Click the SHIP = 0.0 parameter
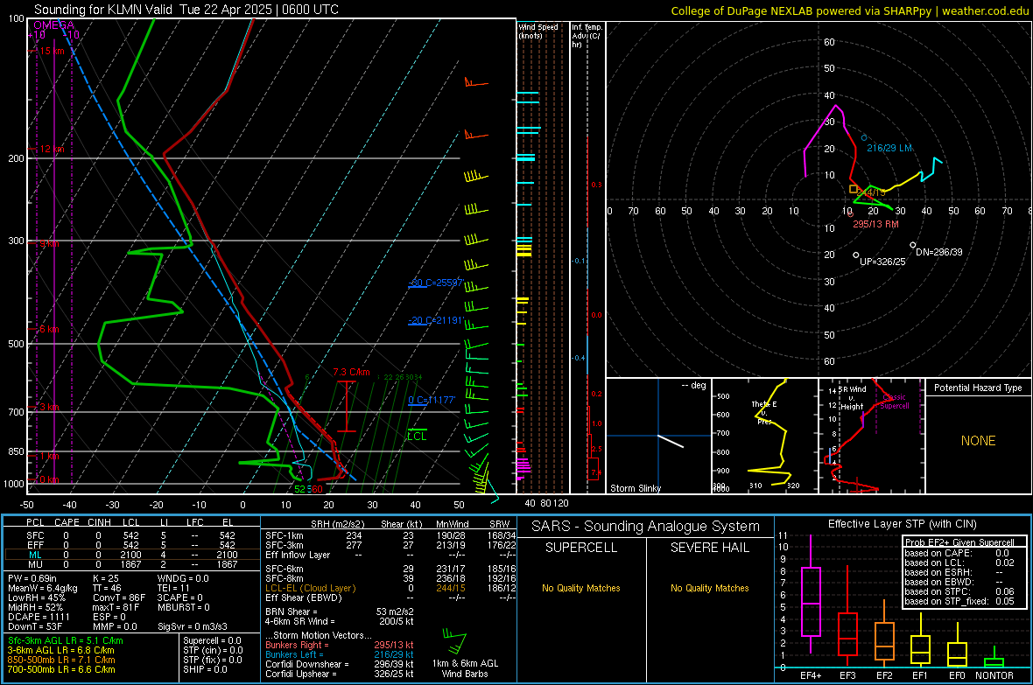 (x=205, y=669)
